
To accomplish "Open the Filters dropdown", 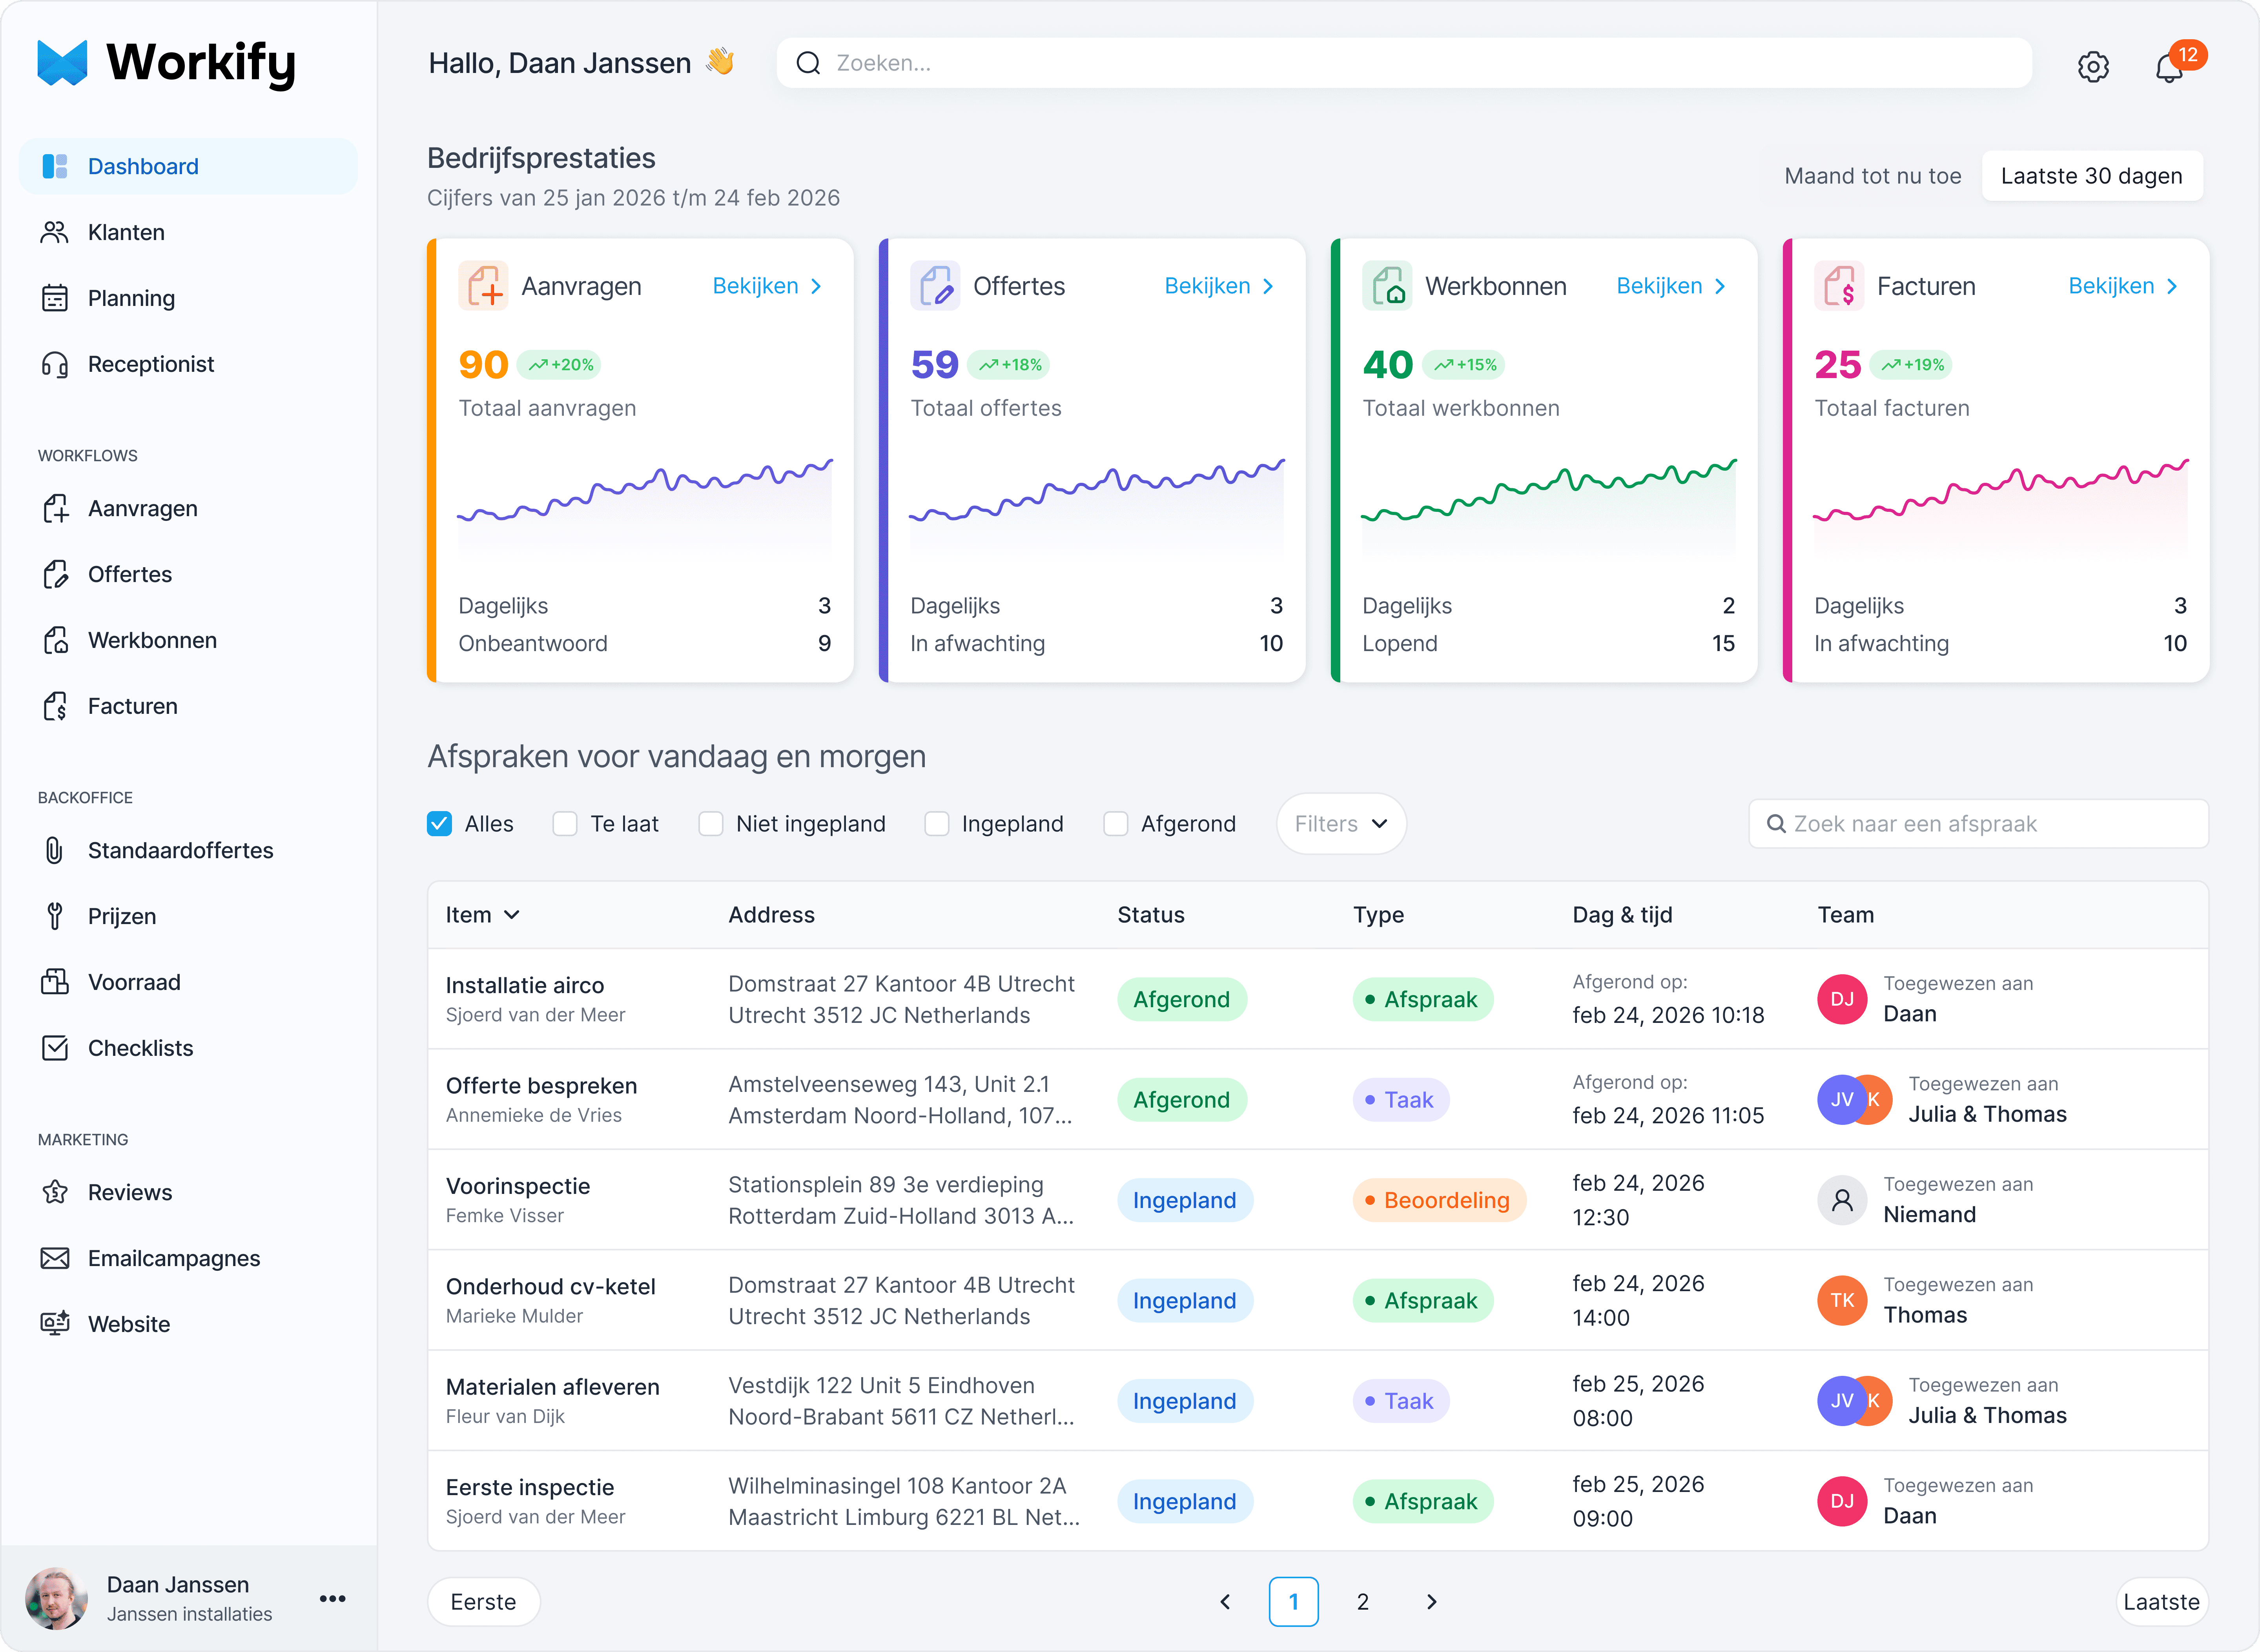I will click(x=1341, y=824).
